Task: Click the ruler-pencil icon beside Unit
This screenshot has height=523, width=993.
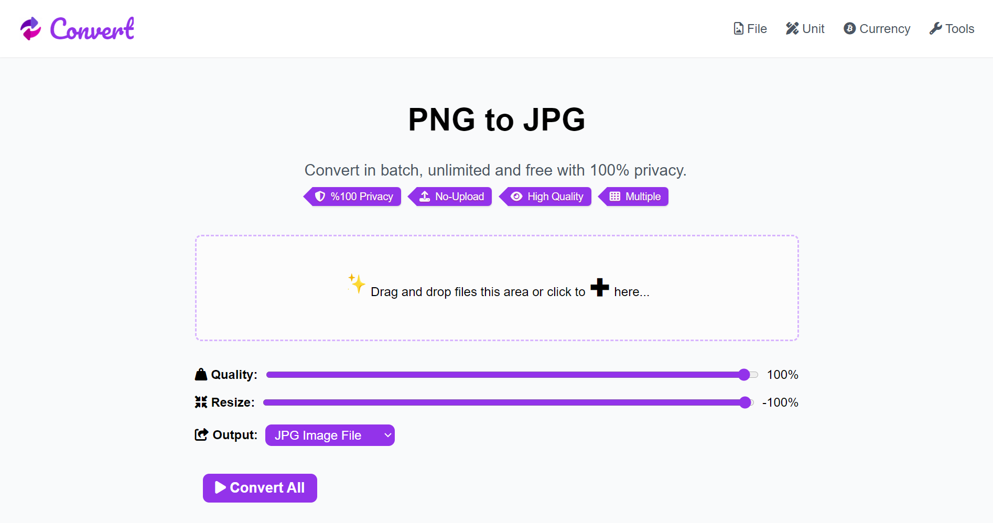Action: point(792,28)
